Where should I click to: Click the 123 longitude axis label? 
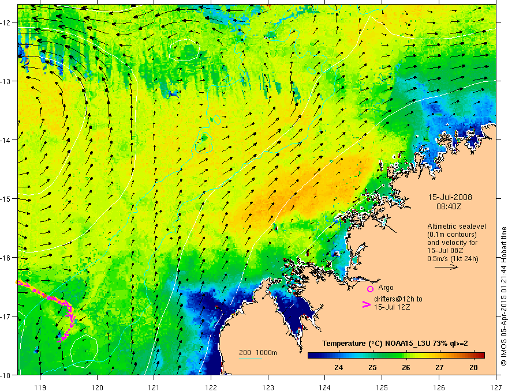(x=268, y=388)
